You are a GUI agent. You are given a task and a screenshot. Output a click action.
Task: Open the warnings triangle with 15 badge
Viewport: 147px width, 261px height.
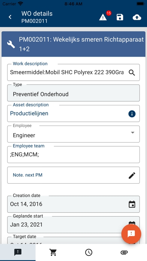[103, 17]
